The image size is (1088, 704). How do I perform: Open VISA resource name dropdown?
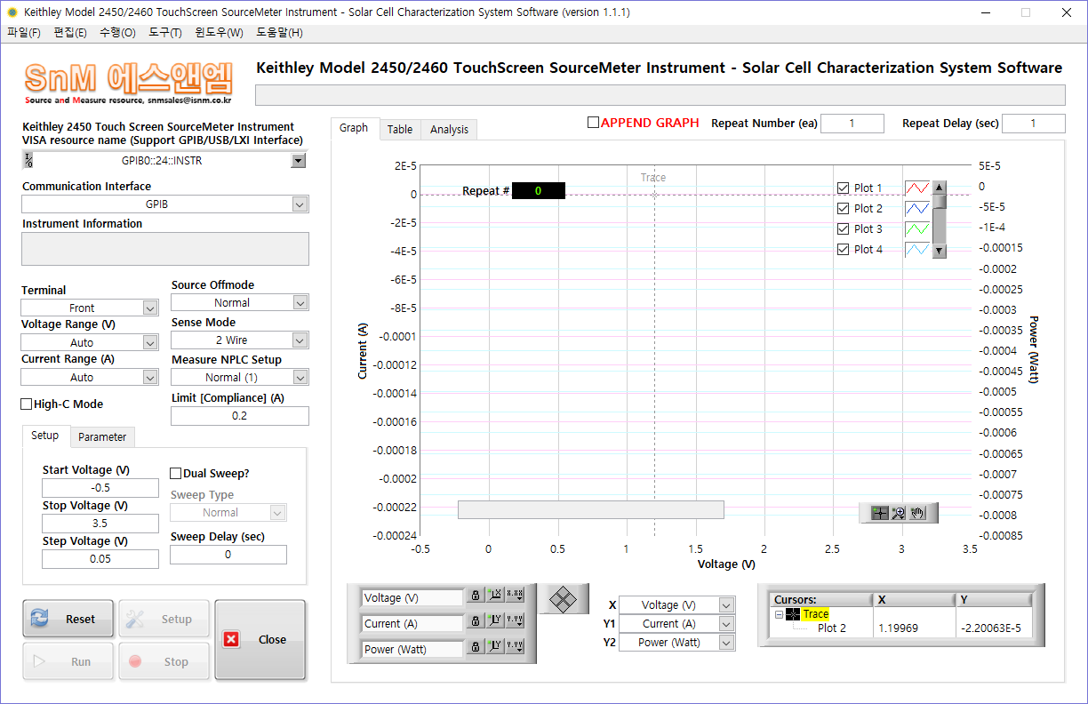point(299,161)
